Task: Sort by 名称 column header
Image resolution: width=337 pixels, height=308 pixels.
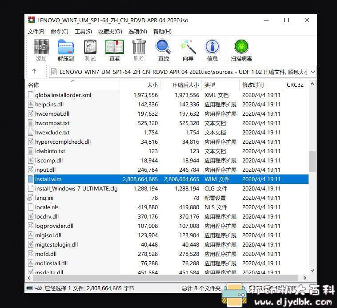Action: (72, 85)
